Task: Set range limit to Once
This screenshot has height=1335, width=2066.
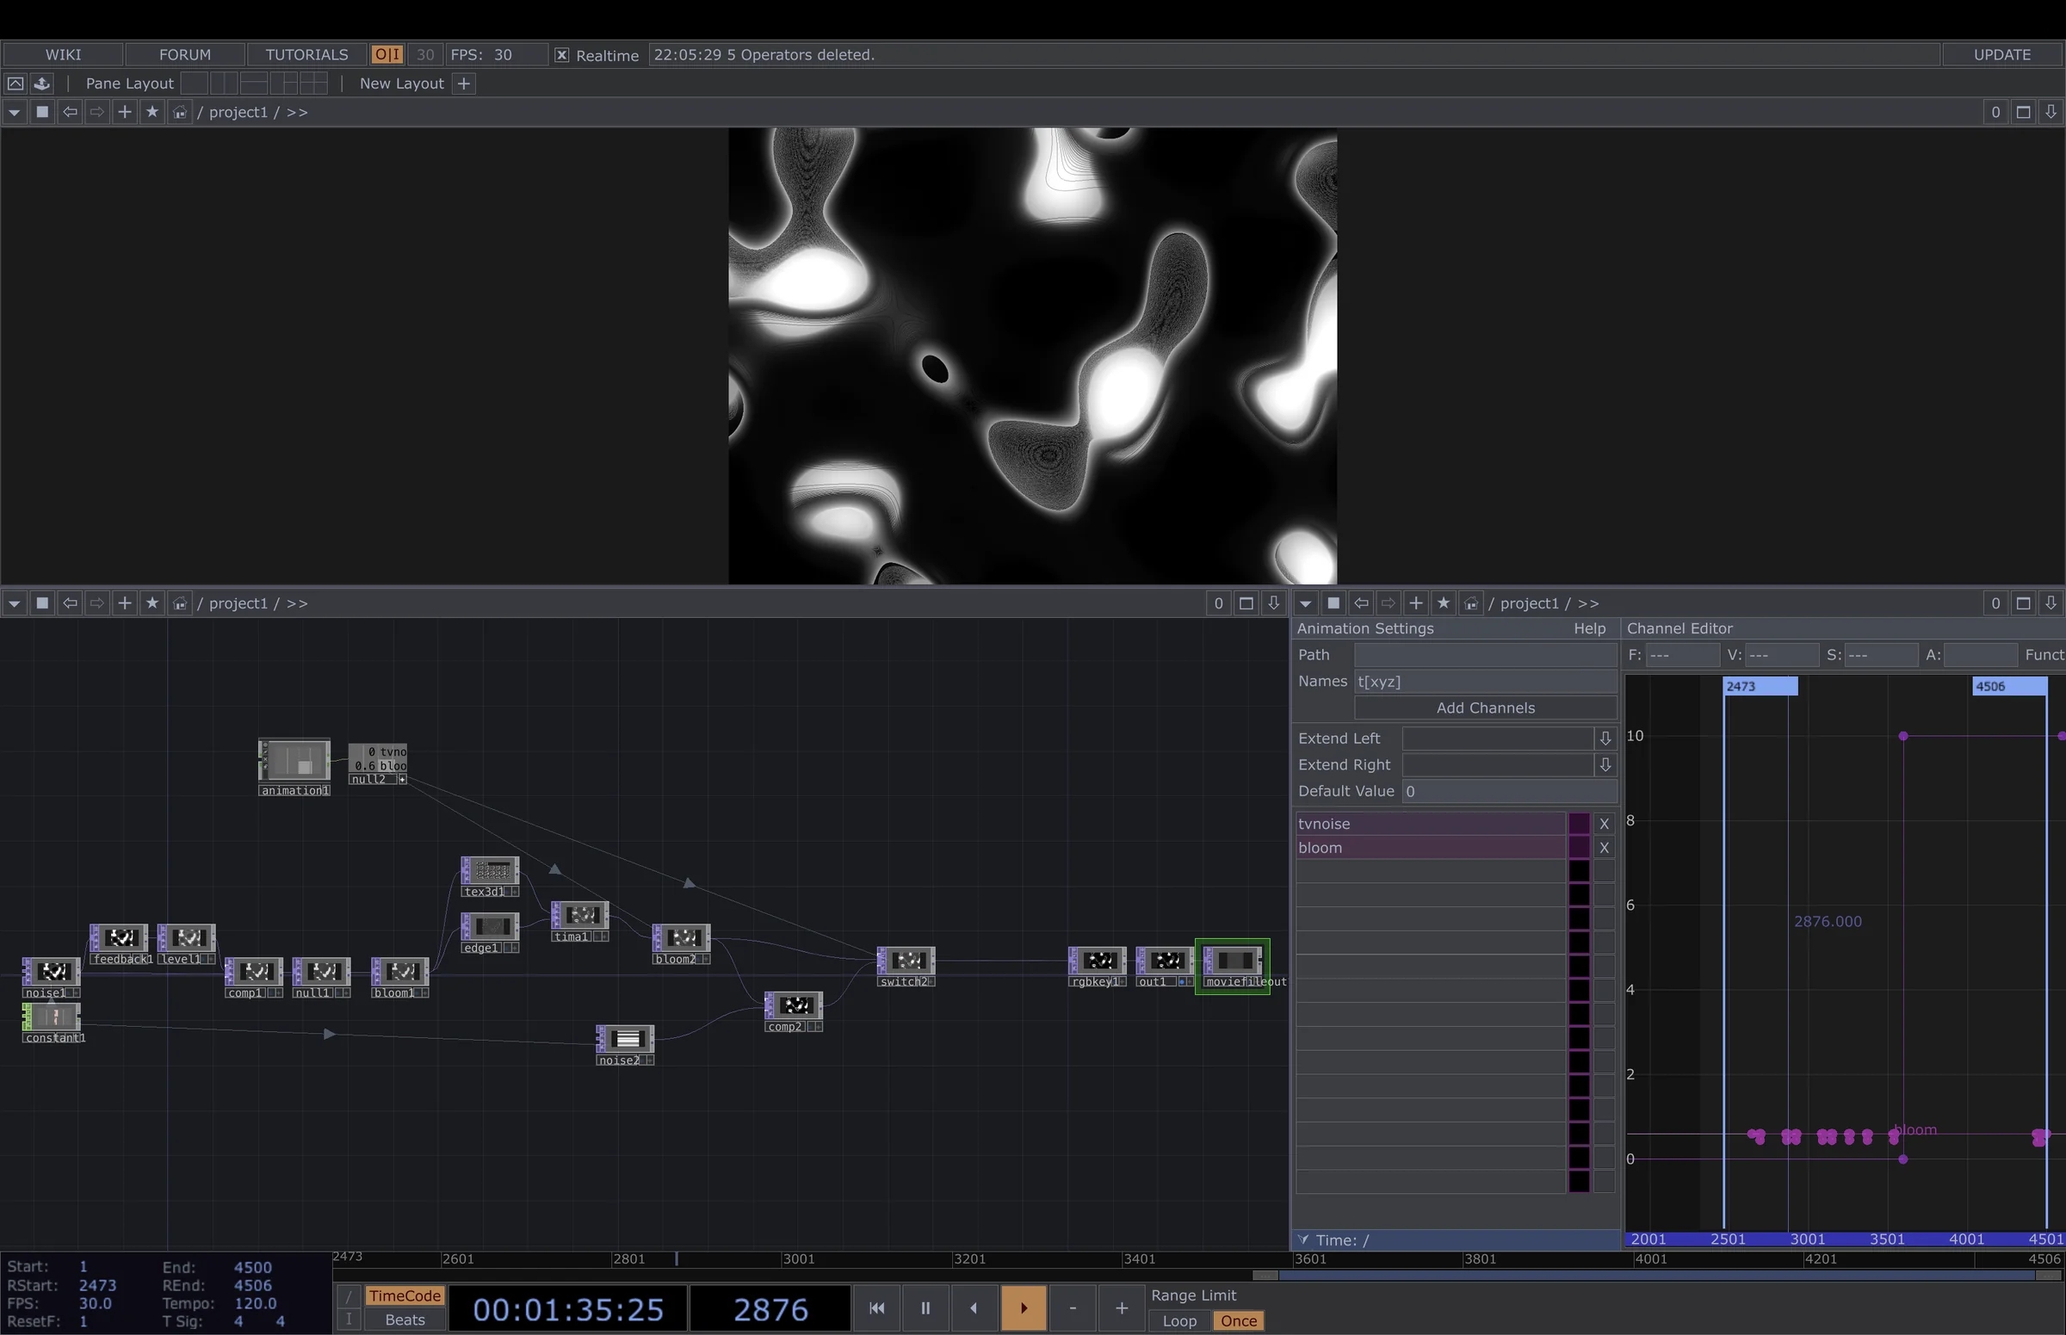Action: point(1239,1321)
